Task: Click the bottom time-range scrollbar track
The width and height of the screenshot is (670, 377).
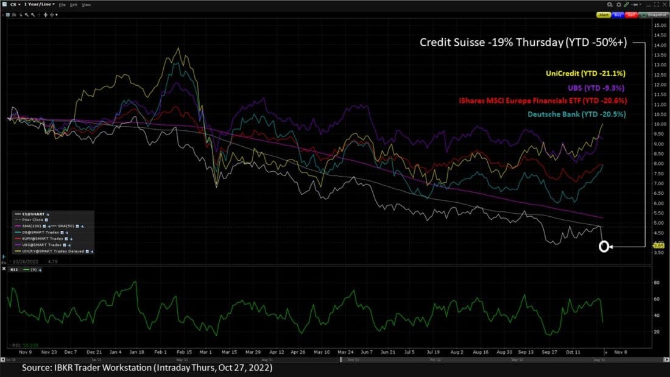Action: coord(334,360)
